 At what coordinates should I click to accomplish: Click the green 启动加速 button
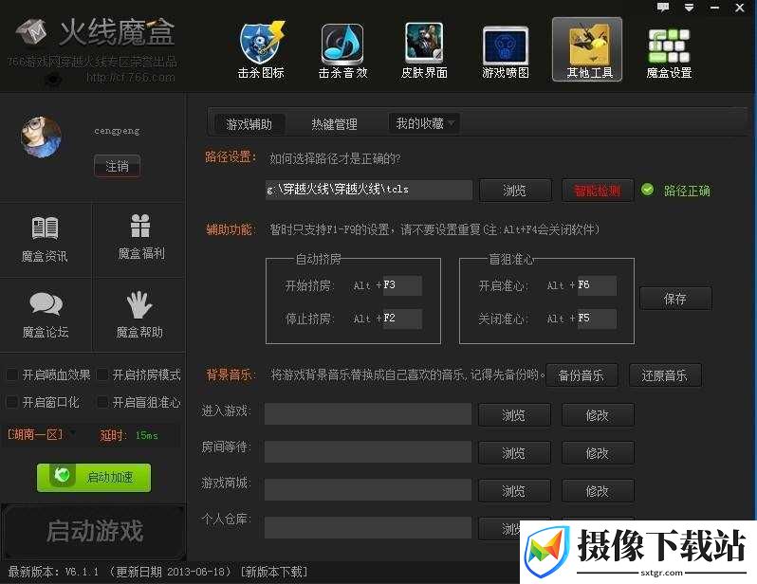click(94, 477)
